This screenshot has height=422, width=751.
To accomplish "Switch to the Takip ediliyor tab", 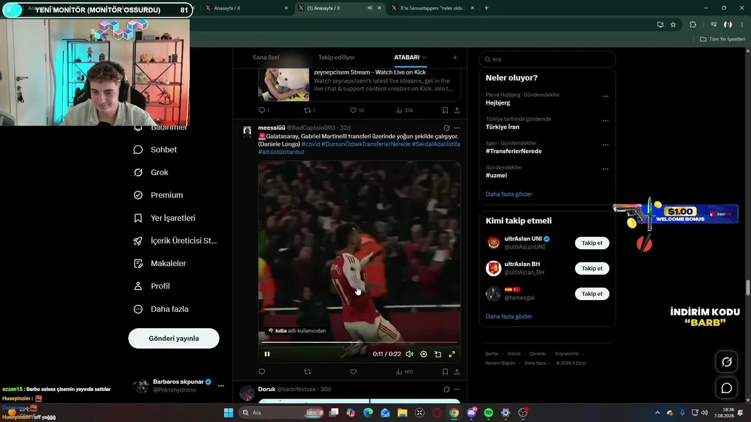I will (x=337, y=57).
